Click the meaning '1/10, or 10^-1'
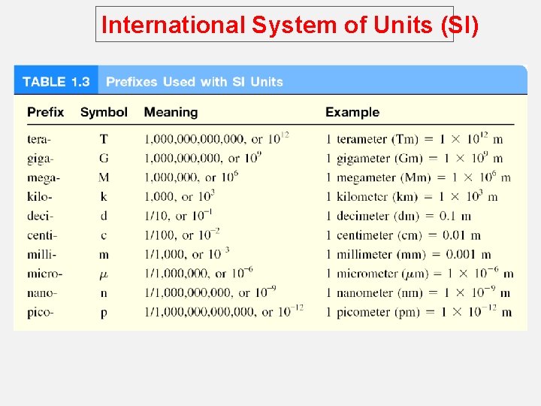Image resolution: width=541 pixels, height=406 pixels. pos(178,216)
